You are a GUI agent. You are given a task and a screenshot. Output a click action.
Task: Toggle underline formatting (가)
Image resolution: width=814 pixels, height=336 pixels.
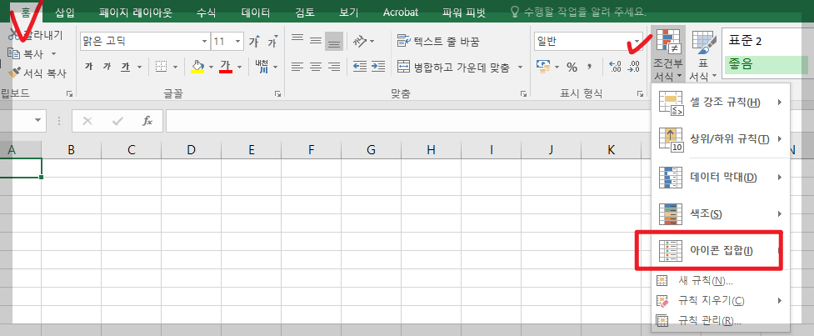(x=125, y=67)
